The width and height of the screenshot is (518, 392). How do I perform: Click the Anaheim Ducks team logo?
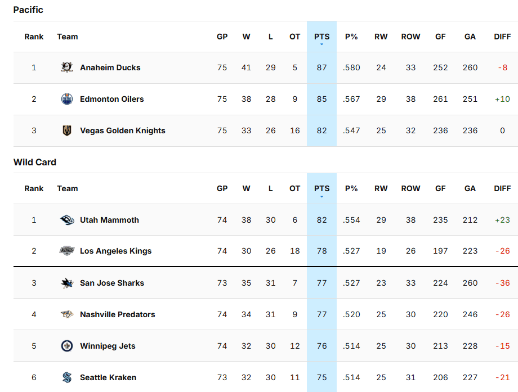coord(67,67)
